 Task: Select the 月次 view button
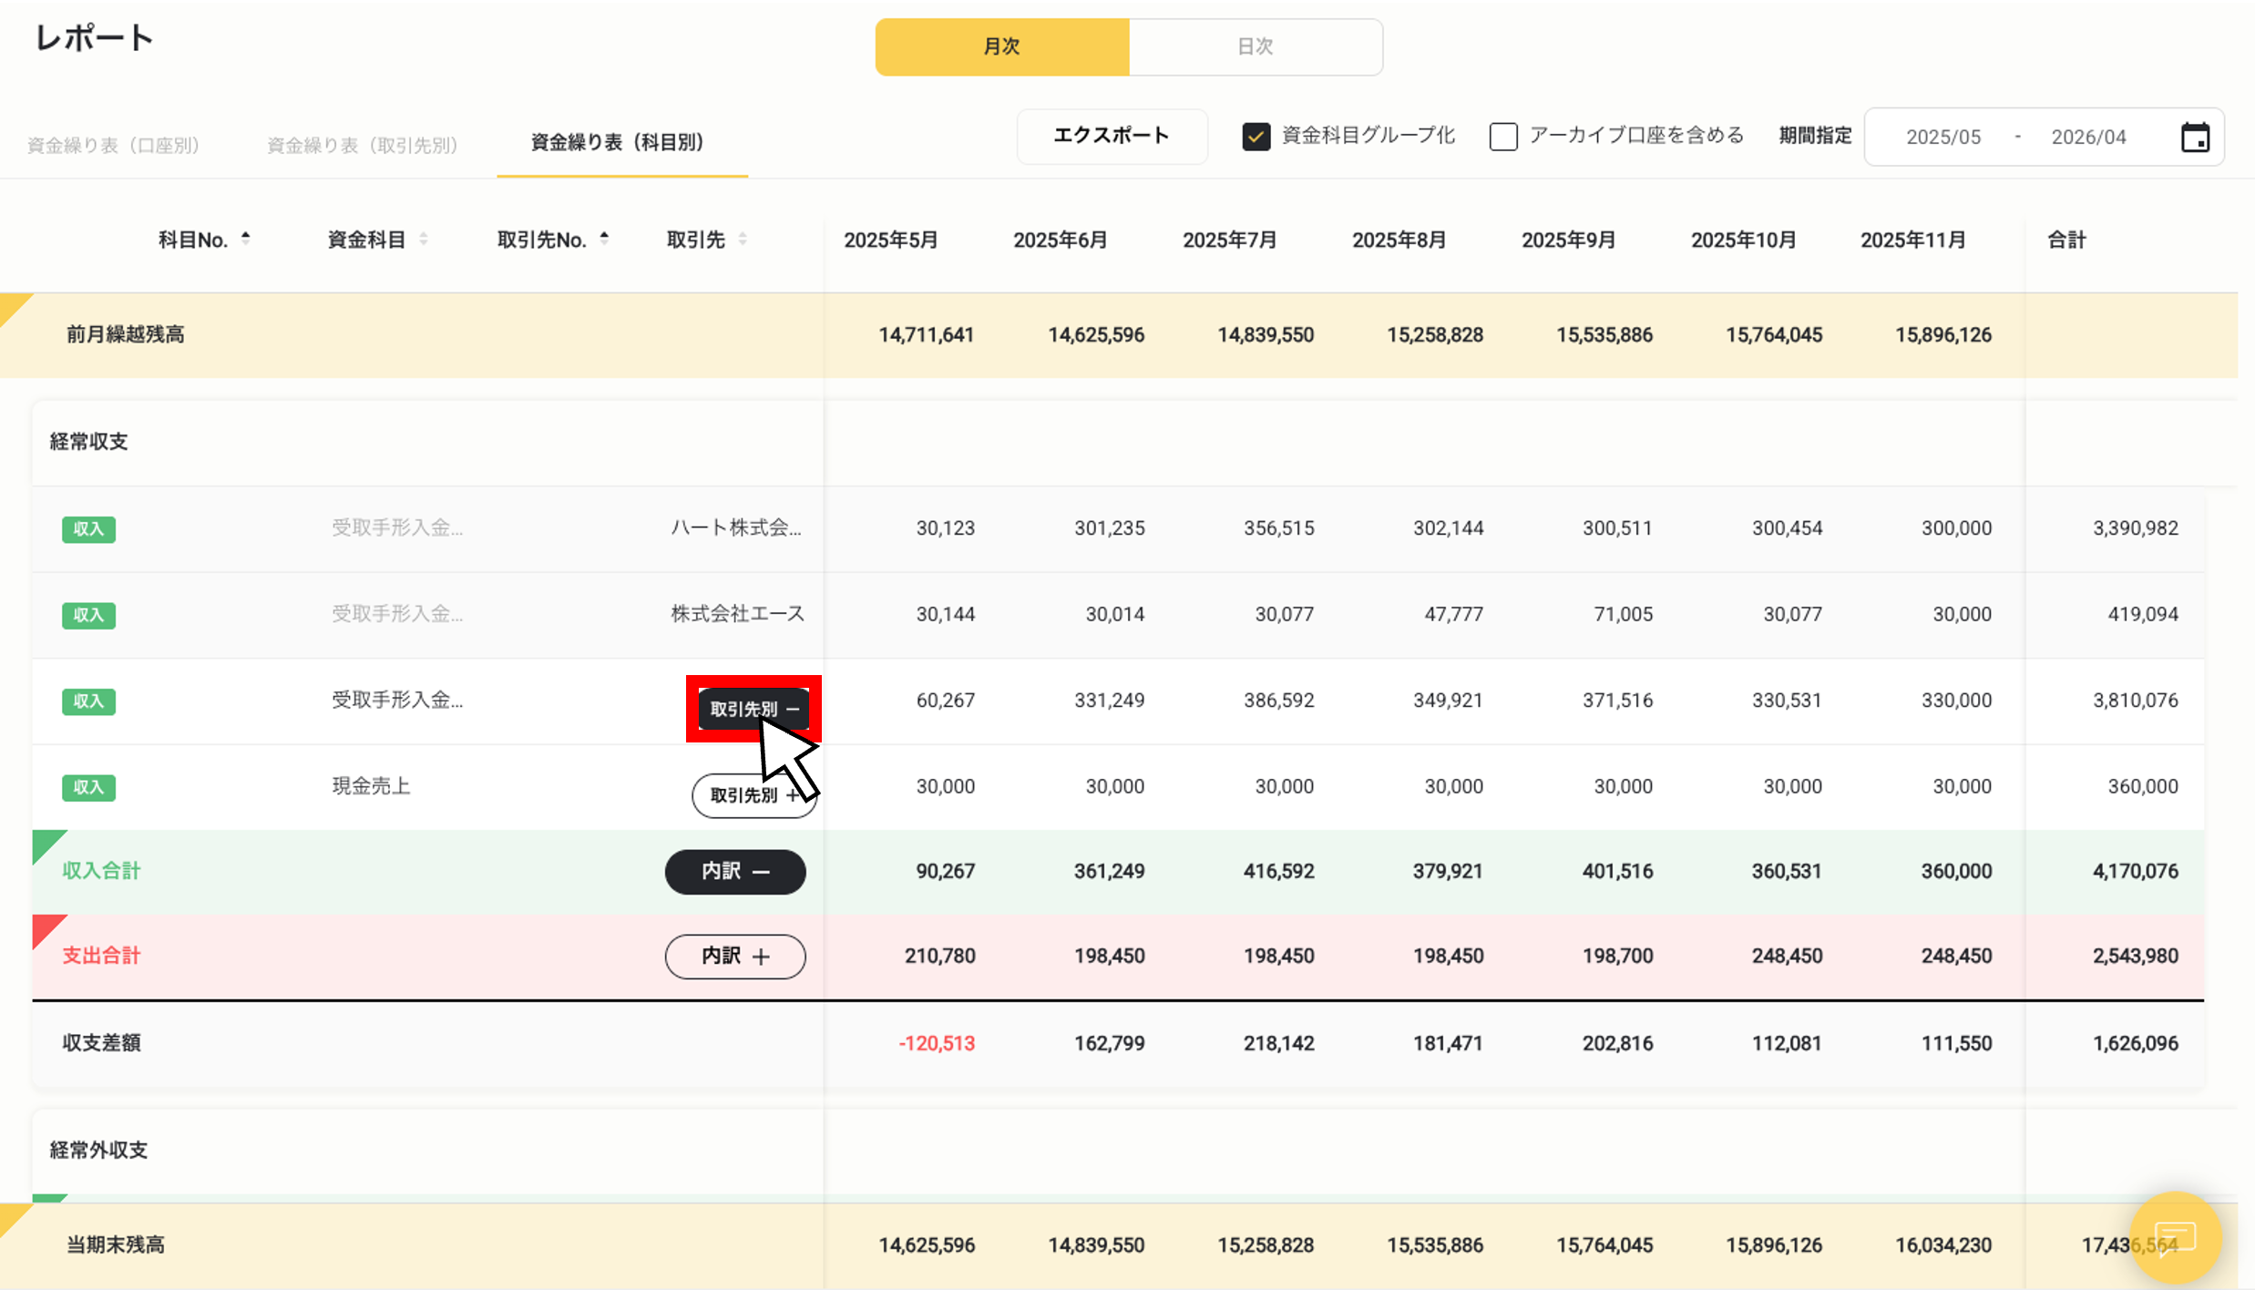coord(1001,46)
